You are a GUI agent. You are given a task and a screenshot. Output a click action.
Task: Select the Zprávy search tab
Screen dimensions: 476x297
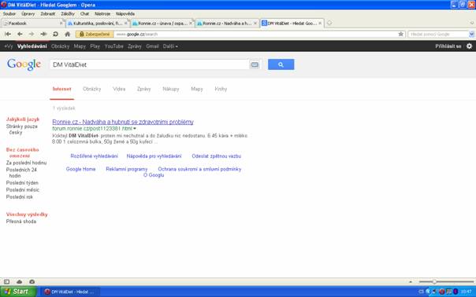tap(144, 89)
